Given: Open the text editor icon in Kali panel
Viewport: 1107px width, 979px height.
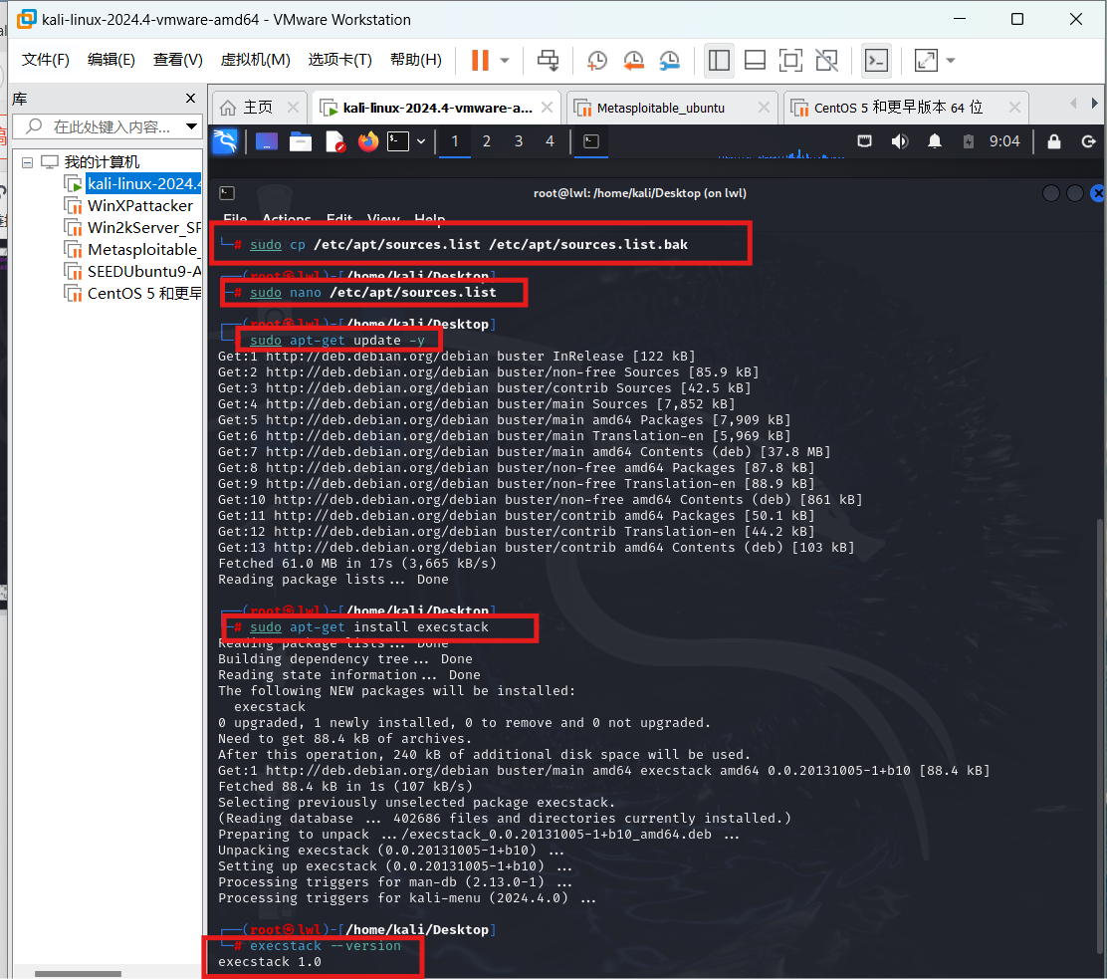Looking at the screenshot, I should [x=335, y=142].
